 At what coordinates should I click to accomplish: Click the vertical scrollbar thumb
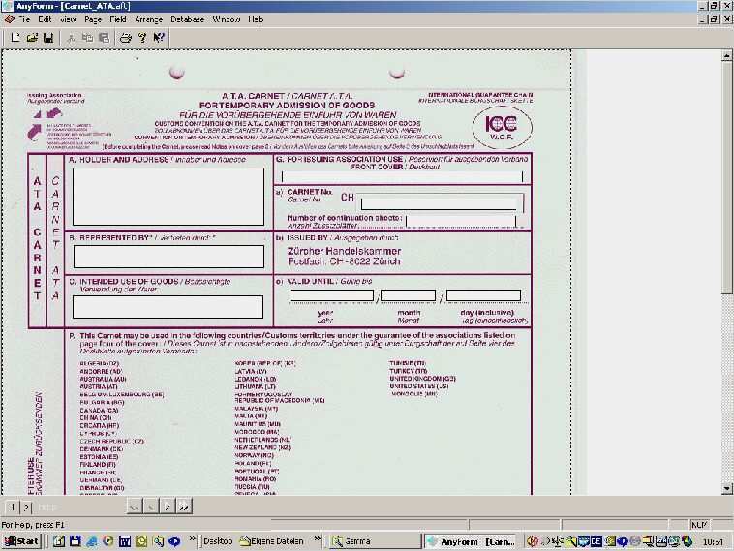click(726, 178)
